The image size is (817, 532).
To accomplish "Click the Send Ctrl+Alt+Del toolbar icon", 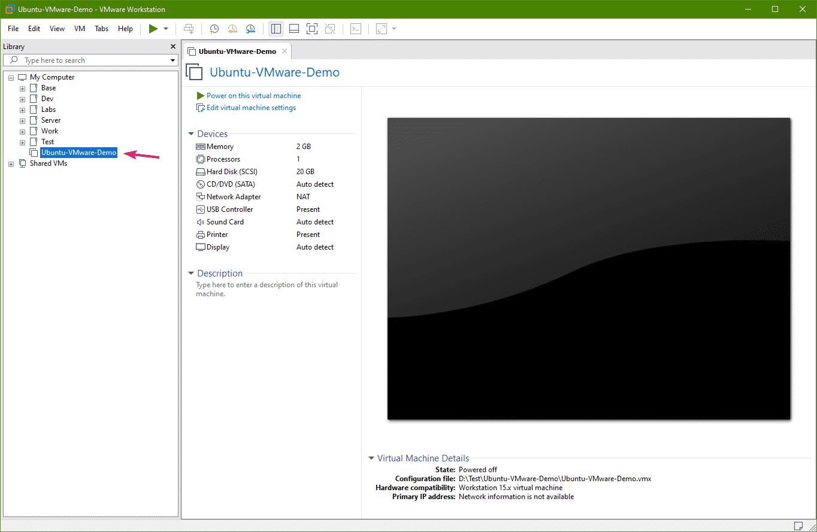I will click(x=189, y=29).
